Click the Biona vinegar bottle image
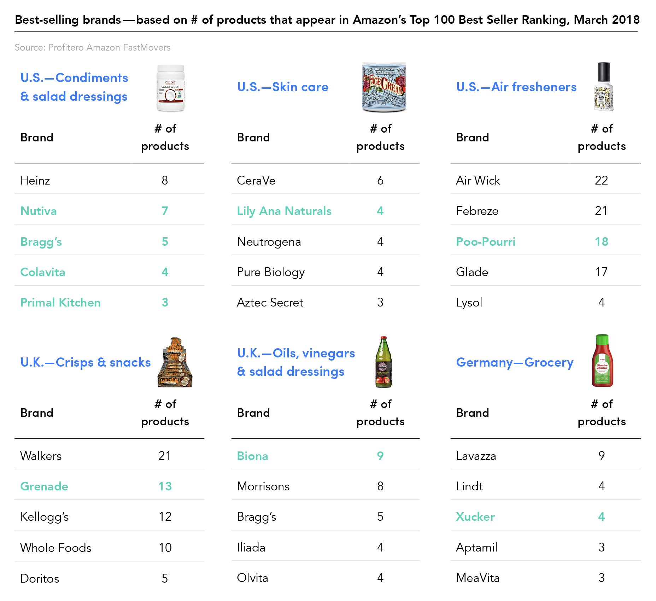 click(383, 362)
